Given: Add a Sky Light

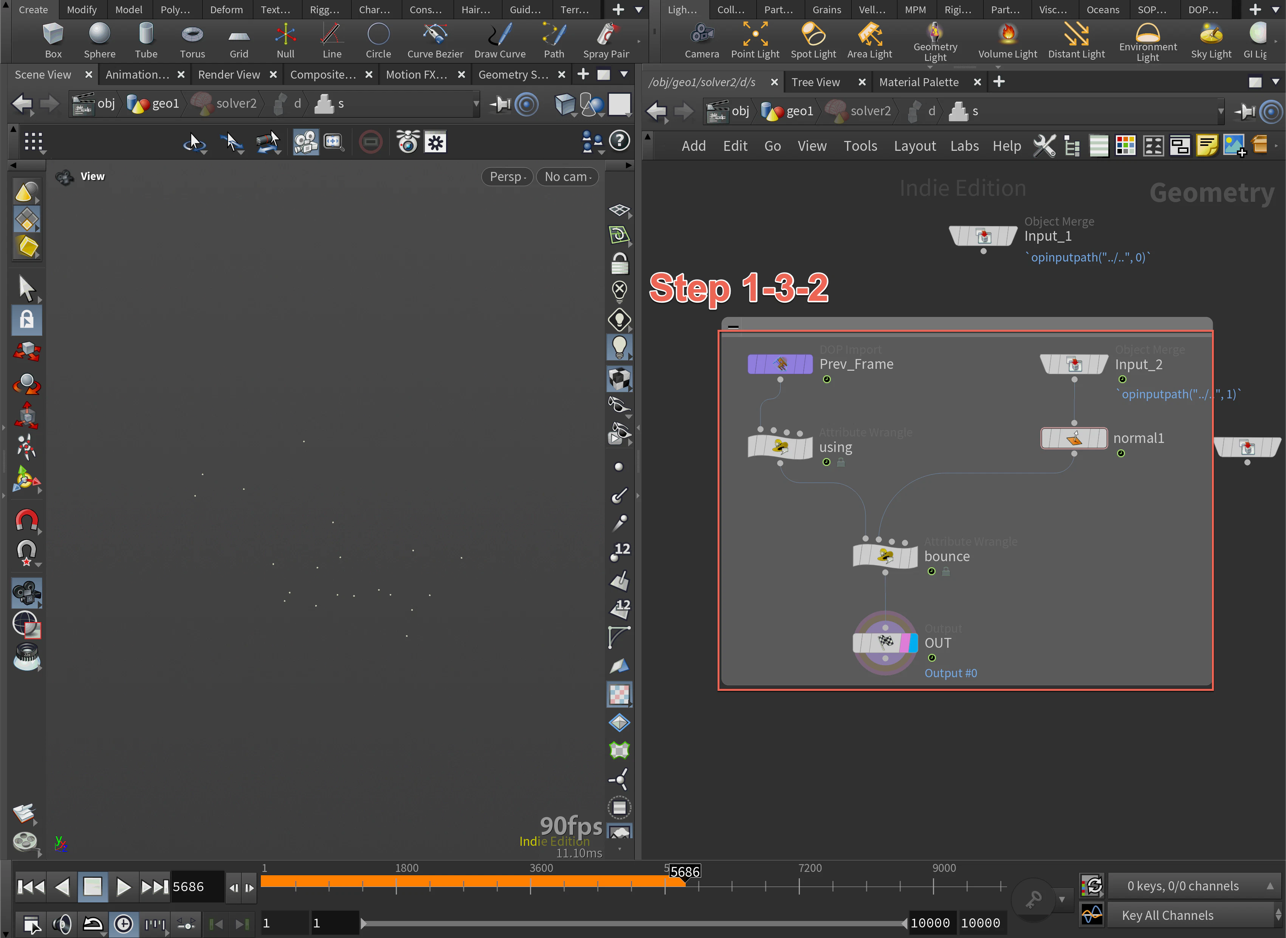Looking at the screenshot, I should pos(1211,40).
